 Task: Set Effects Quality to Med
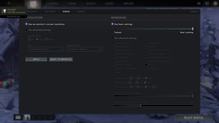[137, 82]
